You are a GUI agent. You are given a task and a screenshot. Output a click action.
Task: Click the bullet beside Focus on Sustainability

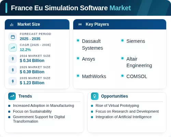[9, 112]
